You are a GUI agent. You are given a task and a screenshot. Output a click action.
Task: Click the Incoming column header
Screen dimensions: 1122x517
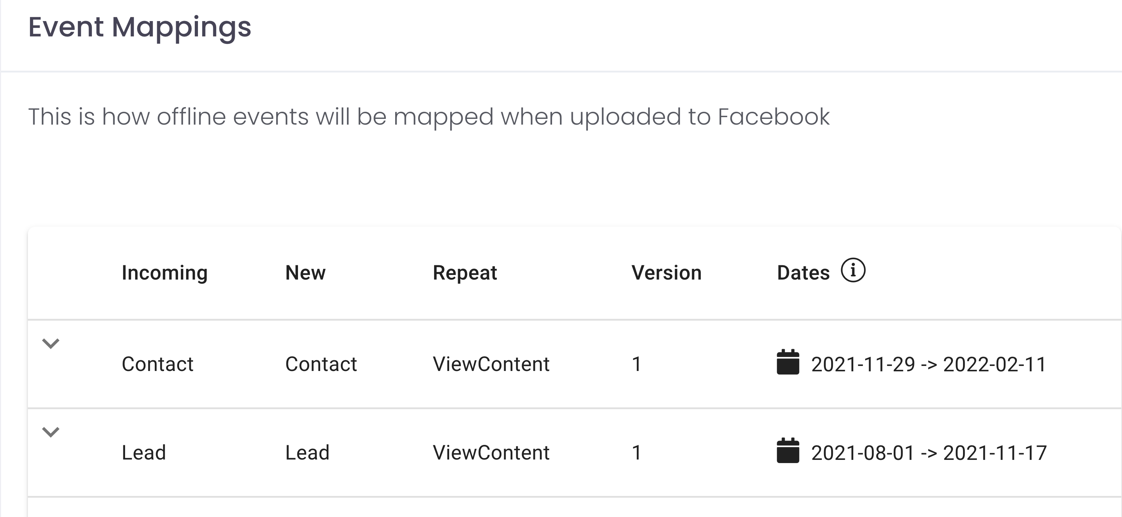click(x=165, y=273)
